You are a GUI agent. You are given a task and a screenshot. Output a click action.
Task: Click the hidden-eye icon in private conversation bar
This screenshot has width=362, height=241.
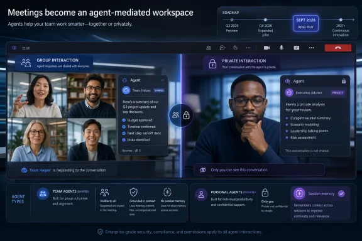(x=203, y=170)
